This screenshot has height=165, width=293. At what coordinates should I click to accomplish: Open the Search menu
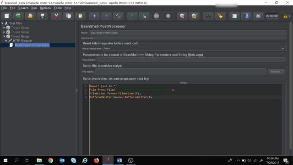point(23,8)
